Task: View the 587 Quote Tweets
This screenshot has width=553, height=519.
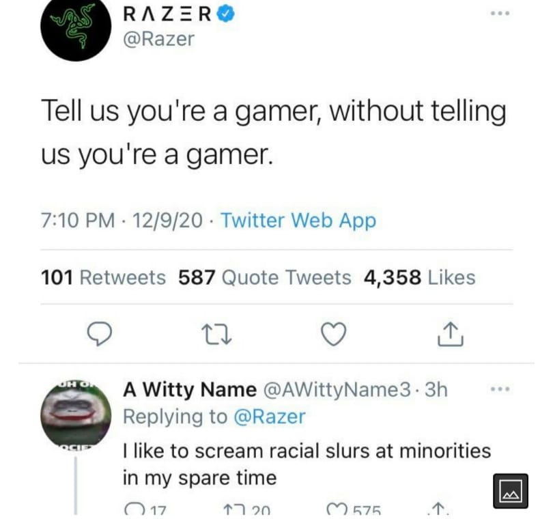Action: point(265,277)
